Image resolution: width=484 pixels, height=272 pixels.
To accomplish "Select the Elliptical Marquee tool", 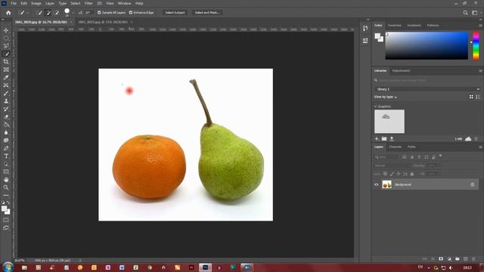I will click(x=6, y=39).
